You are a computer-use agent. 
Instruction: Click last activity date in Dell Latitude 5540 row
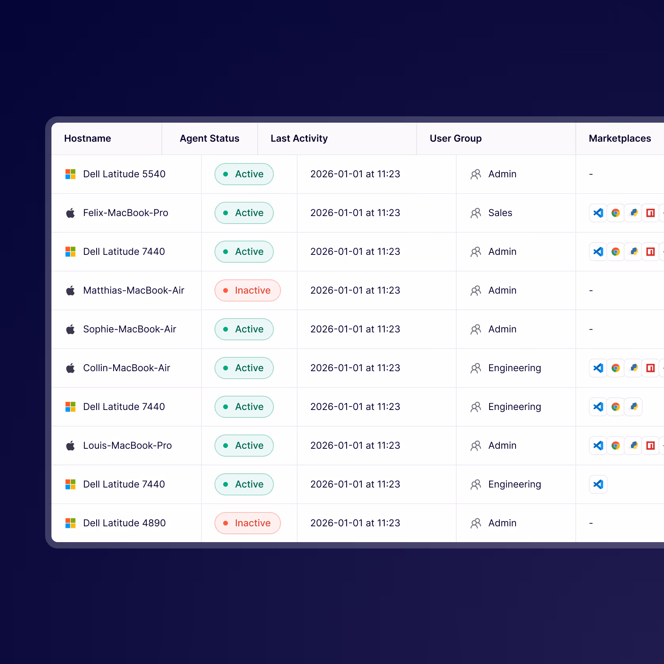(x=355, y=174)
